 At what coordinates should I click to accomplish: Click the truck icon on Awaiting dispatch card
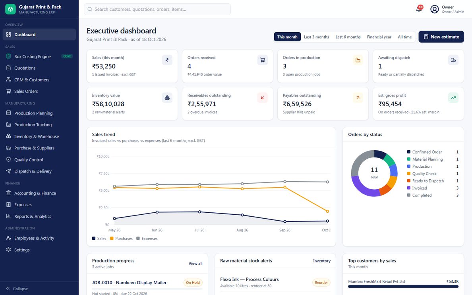pos(453,60)
